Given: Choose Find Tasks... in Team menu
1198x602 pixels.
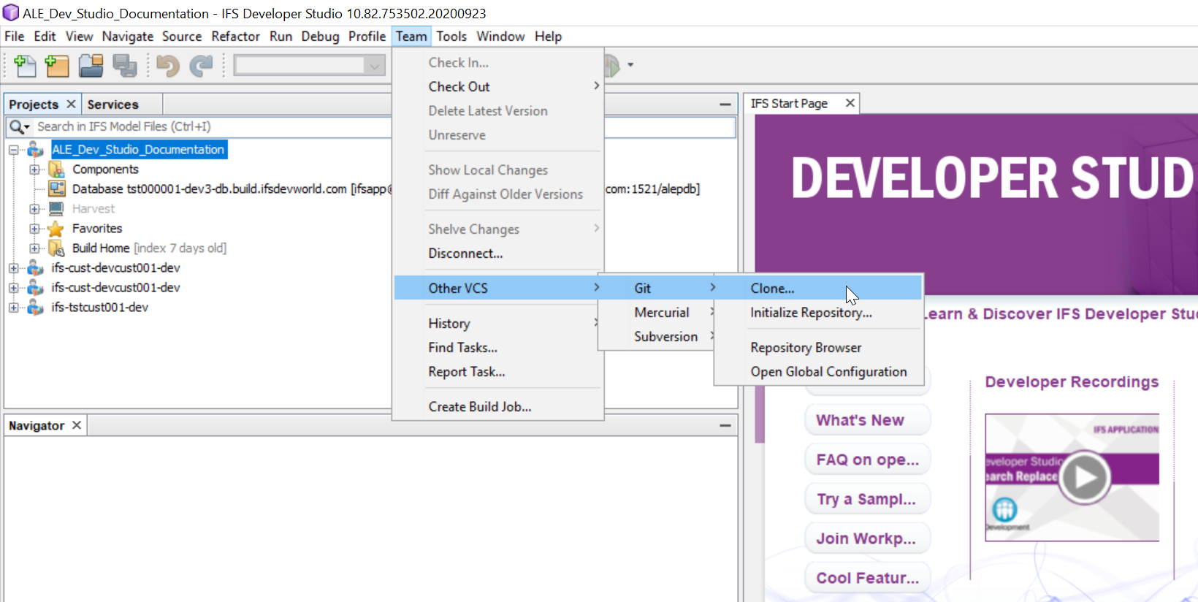Looking at the screenshot, I should (x=499, y=348).
